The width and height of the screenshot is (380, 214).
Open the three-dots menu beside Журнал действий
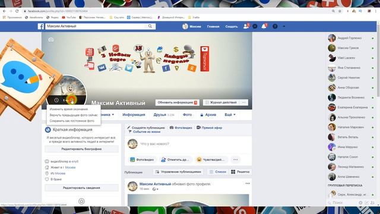point(244,103)
